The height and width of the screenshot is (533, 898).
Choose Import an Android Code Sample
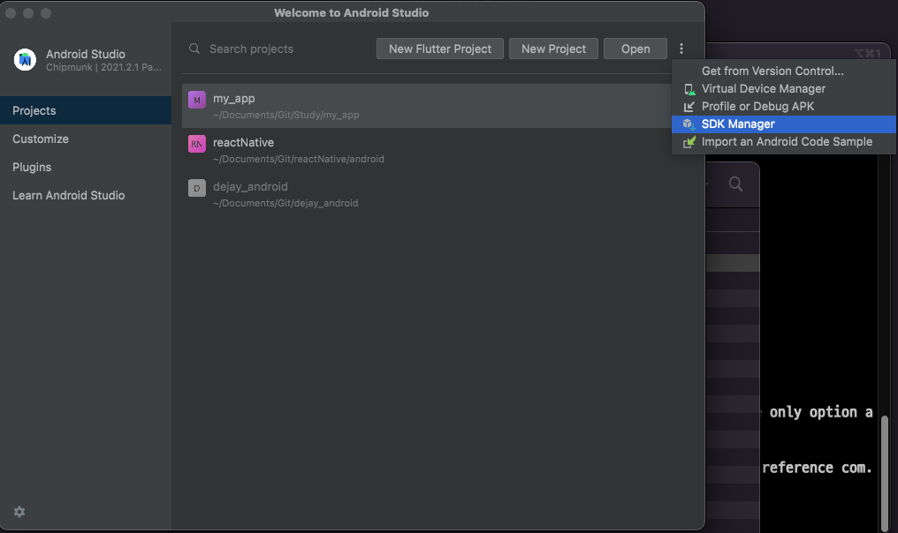(x=784, y=142)
